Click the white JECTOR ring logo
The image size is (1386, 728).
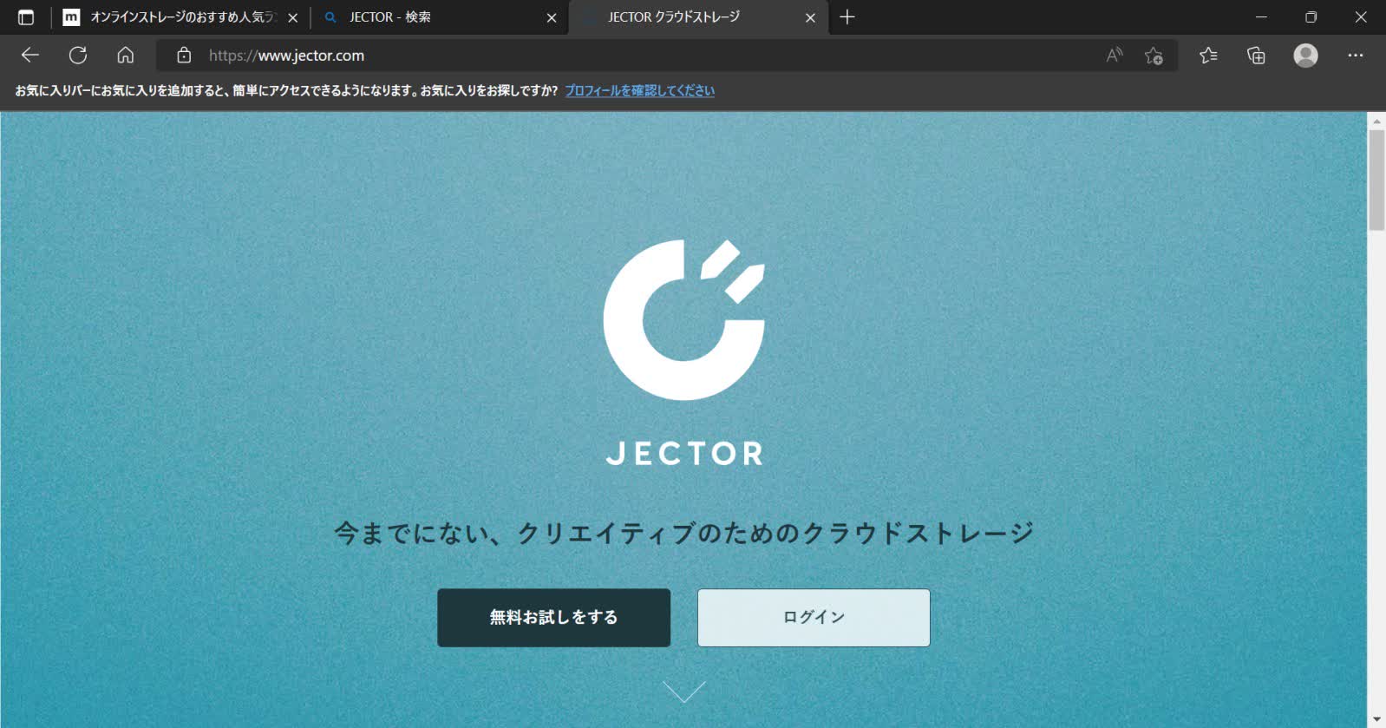pos(684,319)
